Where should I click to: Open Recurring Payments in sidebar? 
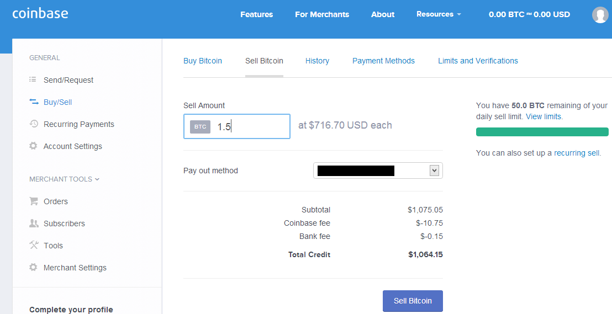(79, 124)
